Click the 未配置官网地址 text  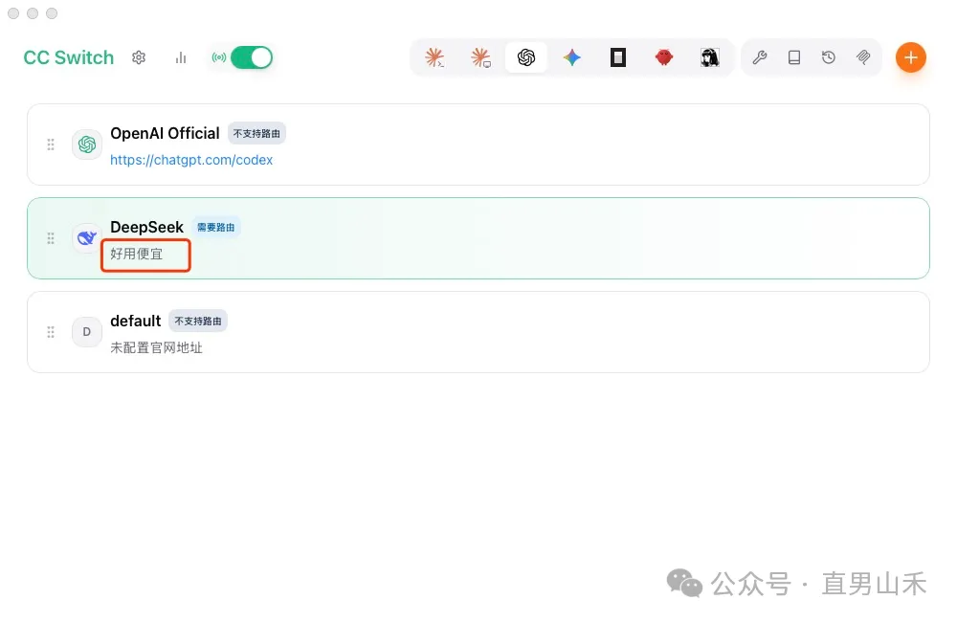click(x=156, y=347)
